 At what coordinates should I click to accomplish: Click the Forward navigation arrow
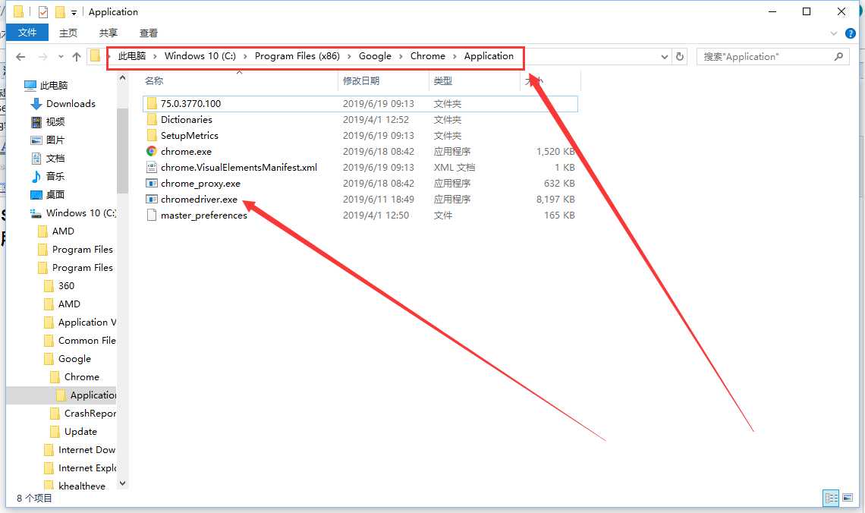[43, 56]
